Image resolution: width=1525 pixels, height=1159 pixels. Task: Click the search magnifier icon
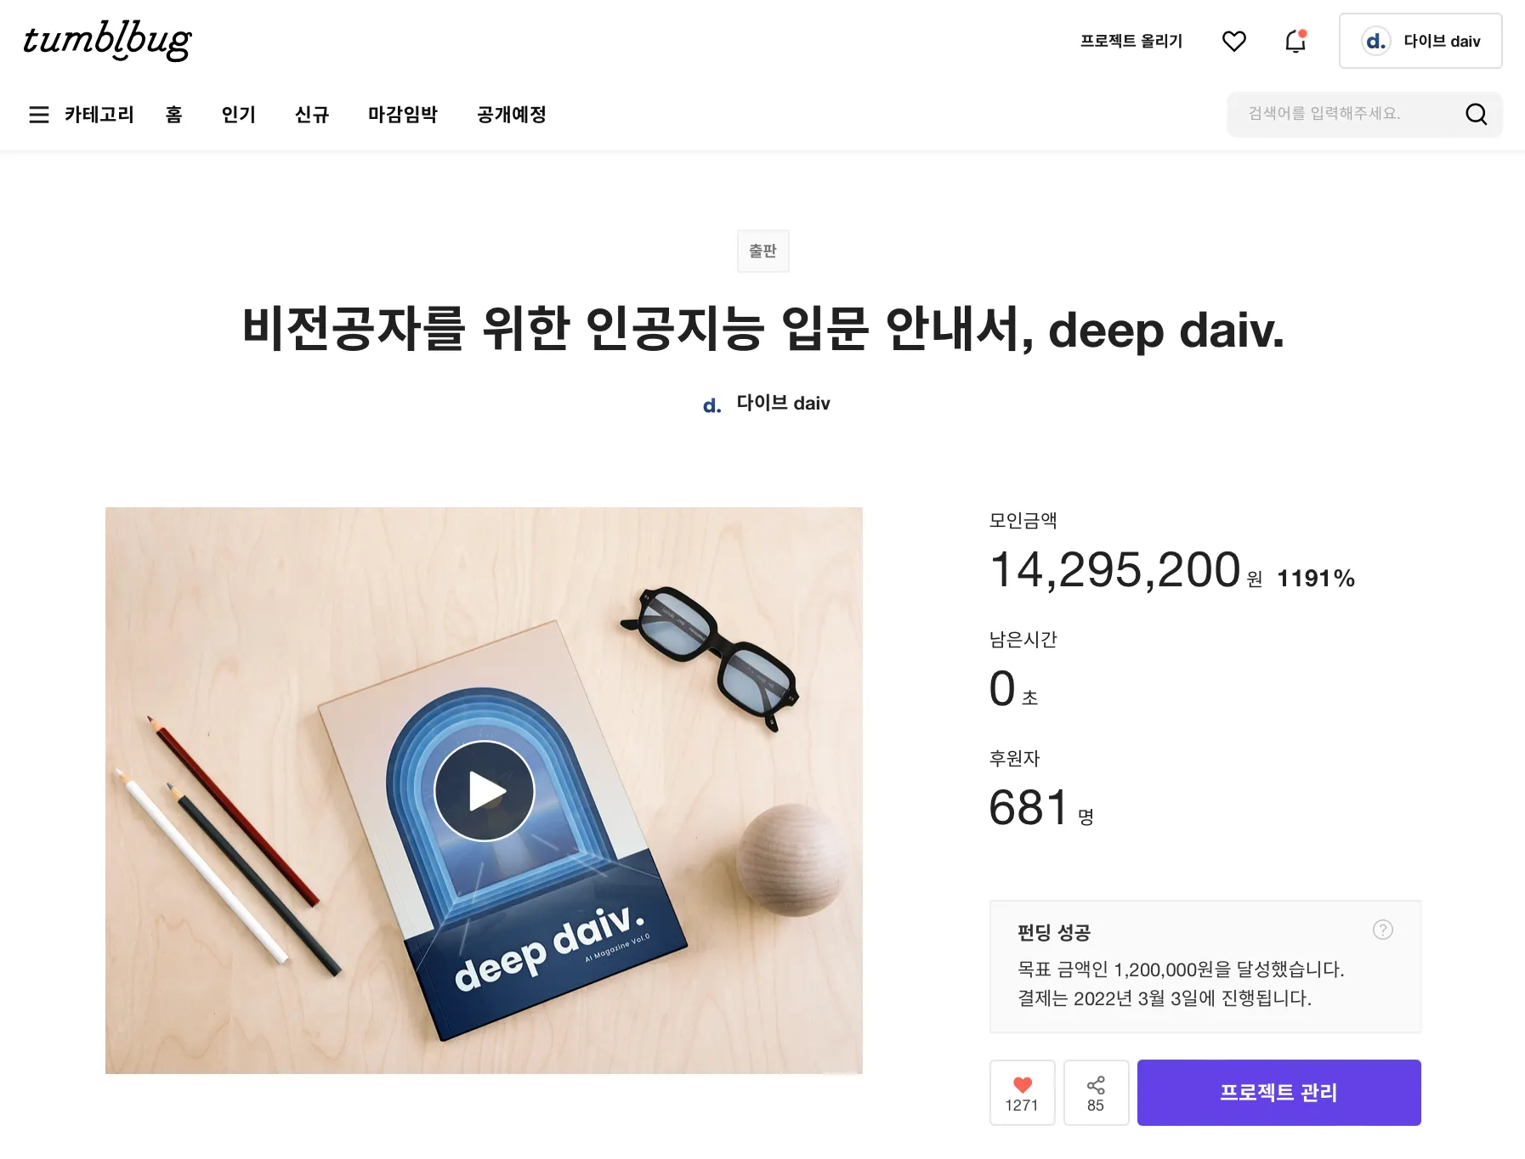[1477, 114]
